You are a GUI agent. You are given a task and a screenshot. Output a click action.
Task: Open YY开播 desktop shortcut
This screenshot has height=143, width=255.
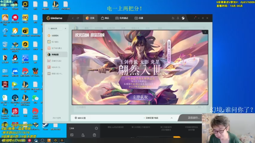click(25, 5)
